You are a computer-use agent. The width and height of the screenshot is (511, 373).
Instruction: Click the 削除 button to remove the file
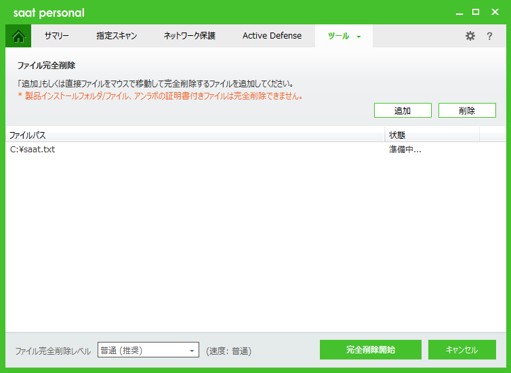pos(467,110)
